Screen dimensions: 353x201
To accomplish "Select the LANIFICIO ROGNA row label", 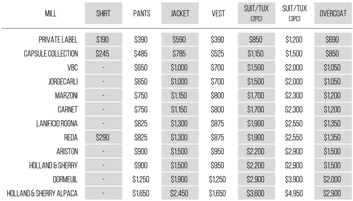I will 57,124.
